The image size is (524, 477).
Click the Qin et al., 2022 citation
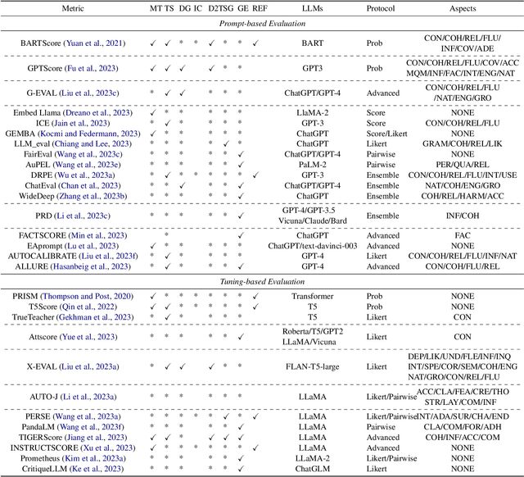[x=88, y=307]
